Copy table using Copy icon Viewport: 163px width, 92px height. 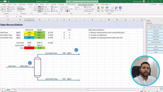53,9
